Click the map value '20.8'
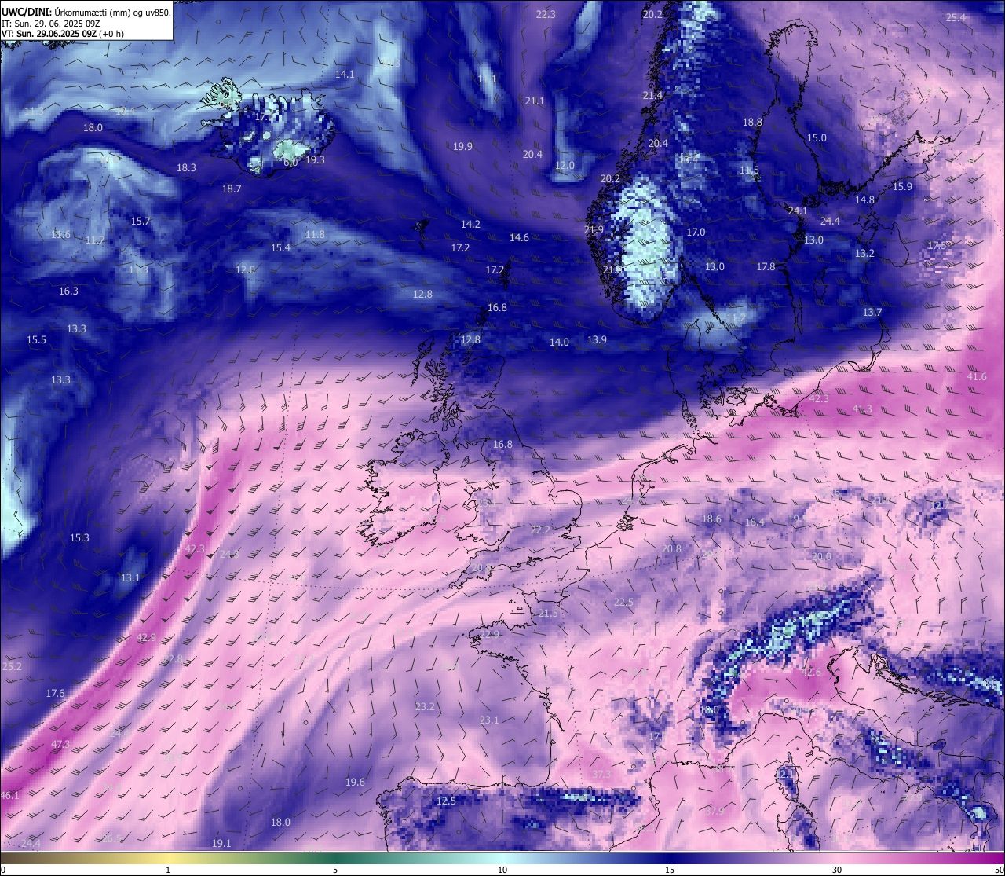The height and width of the screenshot is (876, 1005). pyautogui.click(x=671, y=548)
